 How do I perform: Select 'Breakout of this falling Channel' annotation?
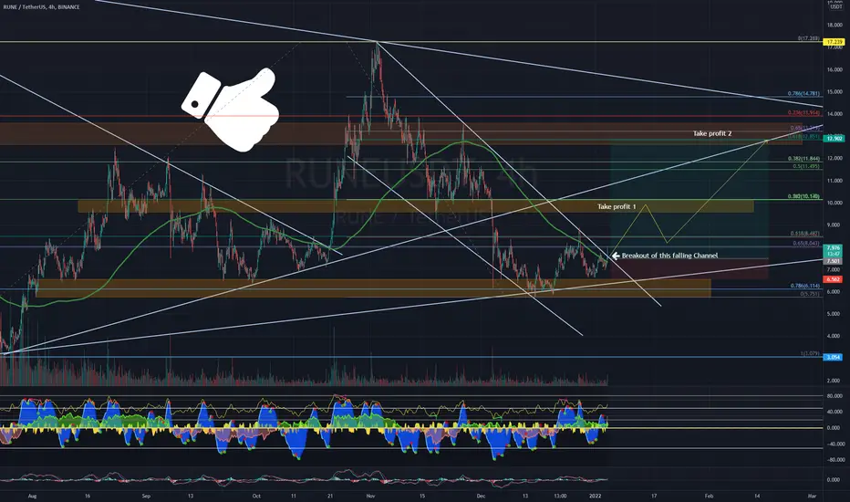click(669, 256)
